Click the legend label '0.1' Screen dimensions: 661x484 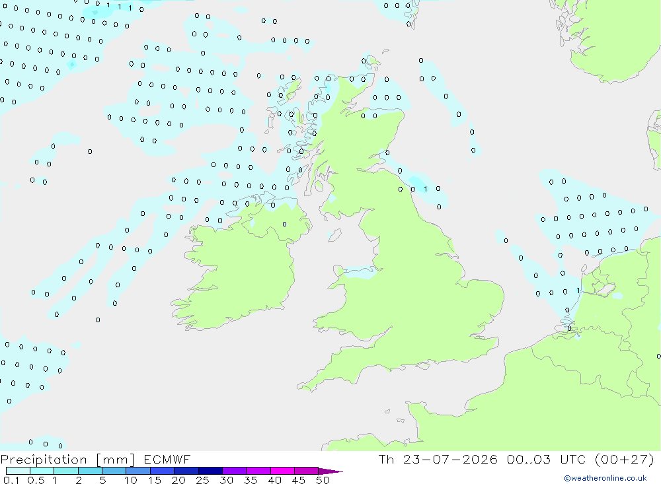click(x=11, y=480)
